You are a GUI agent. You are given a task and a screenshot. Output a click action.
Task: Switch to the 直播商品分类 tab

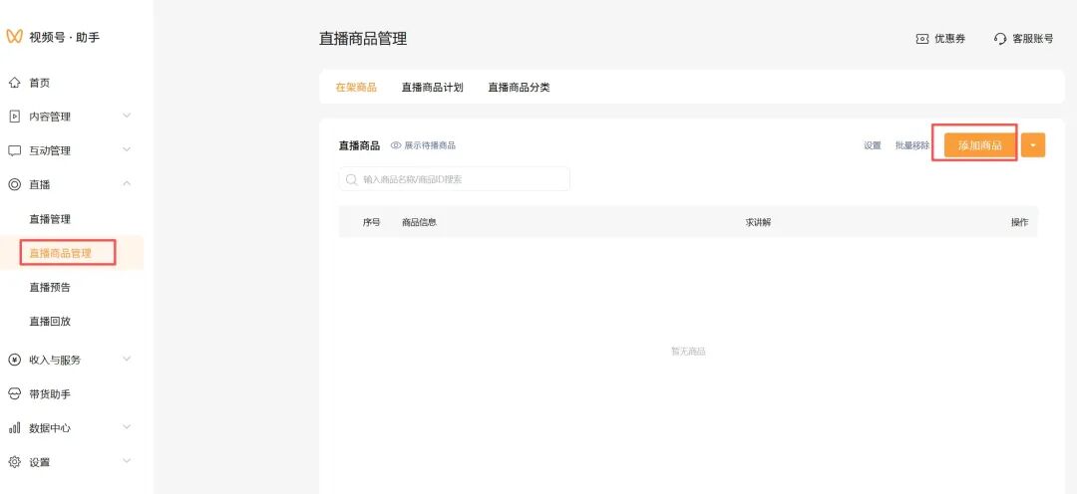point(519,87)
